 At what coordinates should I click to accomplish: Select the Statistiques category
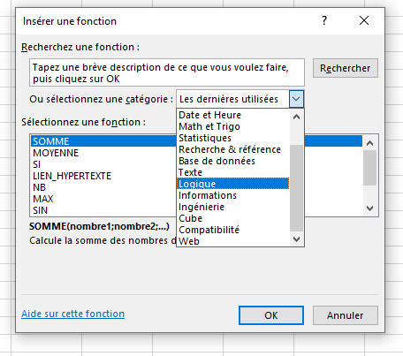tap(232, 138)
